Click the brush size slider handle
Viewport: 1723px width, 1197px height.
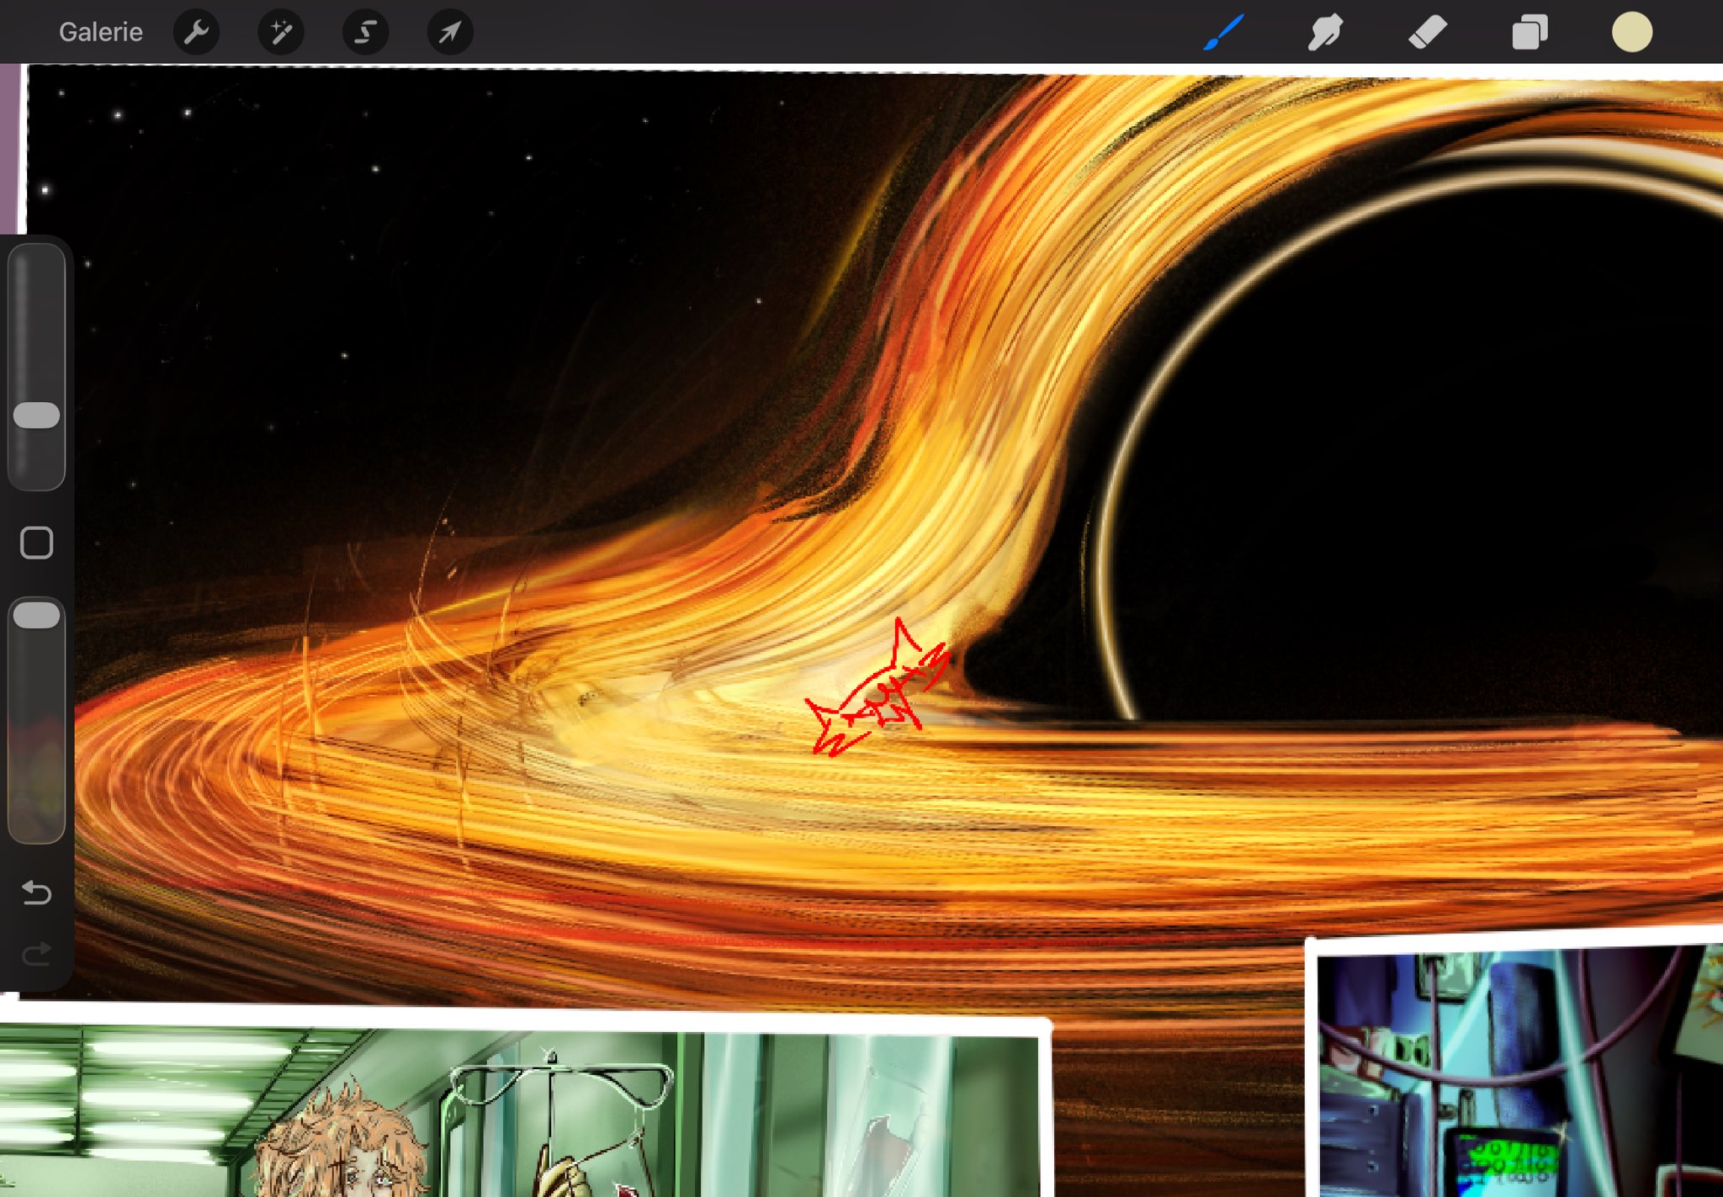click(37, 415)
